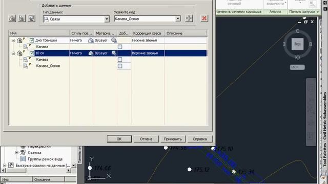Click the Съемка survey icon in the toolspace tree
Viewport: 328px width, 184px height.
(x=23, y=152)
